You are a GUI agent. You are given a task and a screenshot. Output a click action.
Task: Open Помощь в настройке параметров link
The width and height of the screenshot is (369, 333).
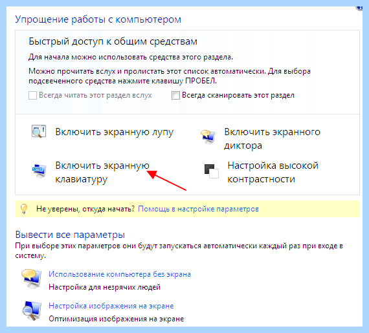point(198,209)
